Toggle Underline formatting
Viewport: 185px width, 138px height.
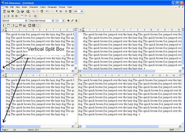(x=76, y=21)
